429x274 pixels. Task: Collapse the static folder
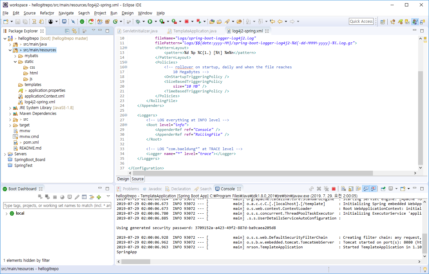[x=15, y=62]
